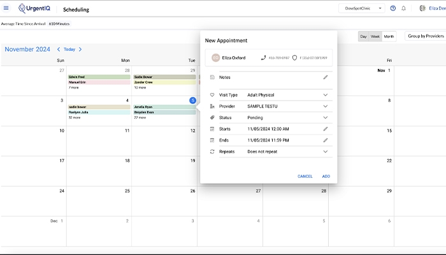Image resolution: width=446 pixels, height=255 pixels.
Task: Click the tag icon beside Status
Action: pos(212,117)
